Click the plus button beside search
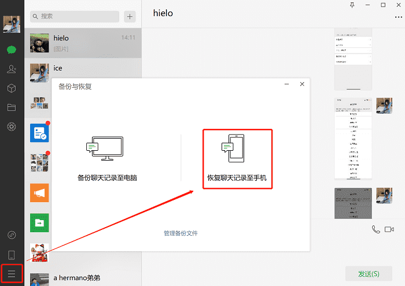Screen dimensions: 405x286 click(130, 17)
